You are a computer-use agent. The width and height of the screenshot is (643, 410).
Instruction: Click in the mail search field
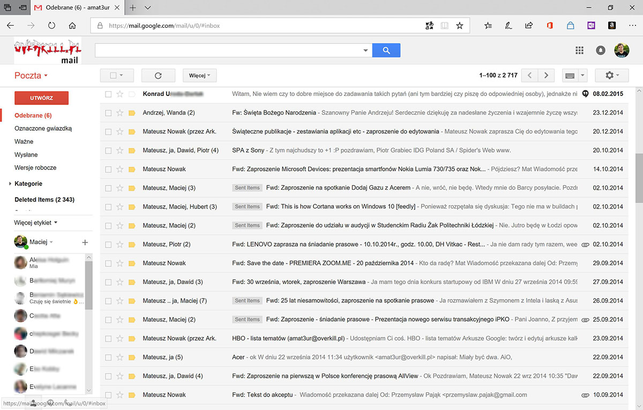[x=228, y=50]
